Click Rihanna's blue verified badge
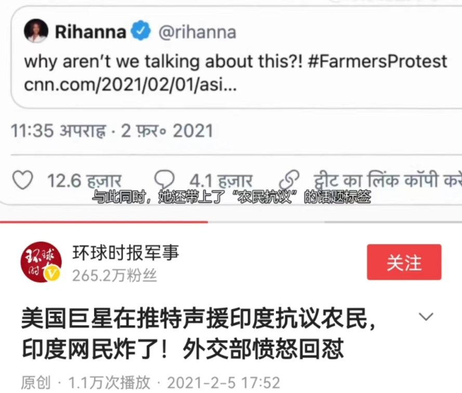This screenshot has width=462, height=393. click(140, 30)
